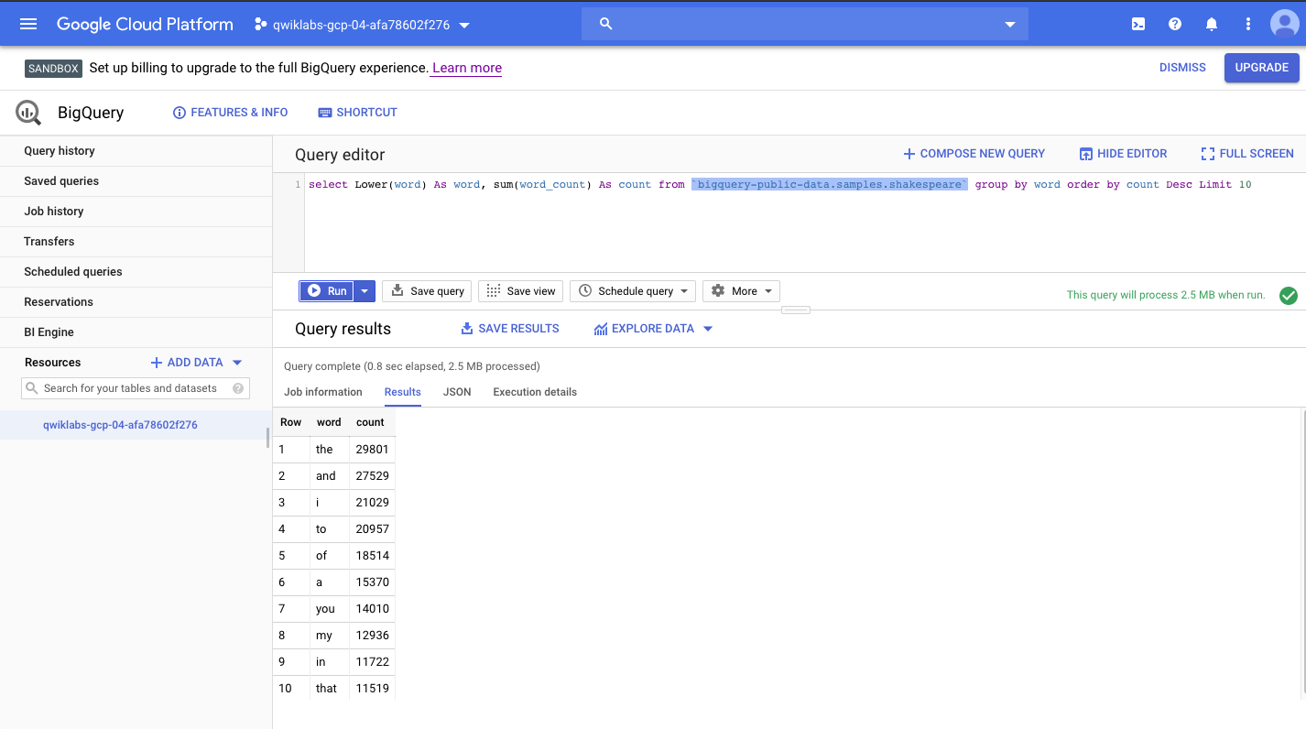
Task: Click the Google Cloud Platform logo text
Action: coord(145,25)
